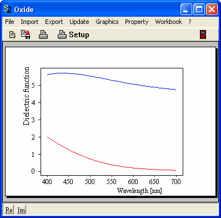Maximize the Oxide window
The height and width of the screenshot is (218, 221).
pyautogui.click(x=199, y=9)
